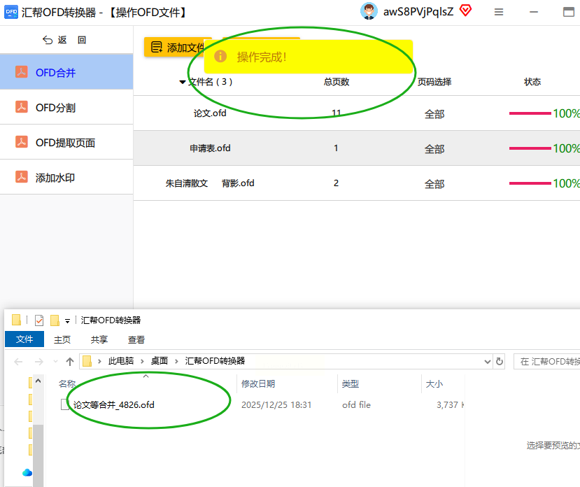The height and width of the screenshot is (487, 580).
Task: Open the 共享 tab in Explorer
Action: pos(99,339)
